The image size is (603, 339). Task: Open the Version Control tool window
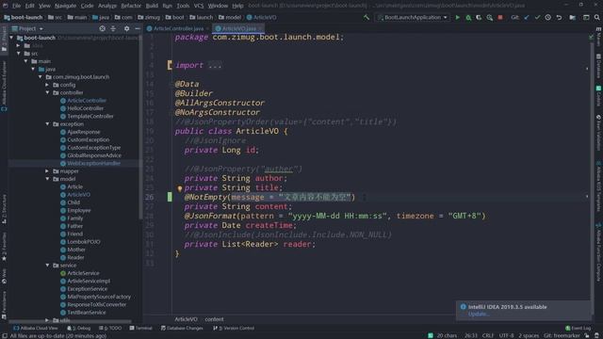point(234,328)
